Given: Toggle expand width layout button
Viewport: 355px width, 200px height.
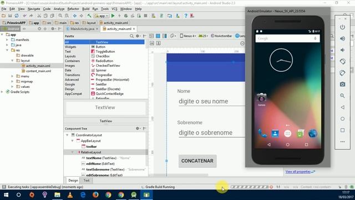Looking at the screenshot, I should pos(152,43).
